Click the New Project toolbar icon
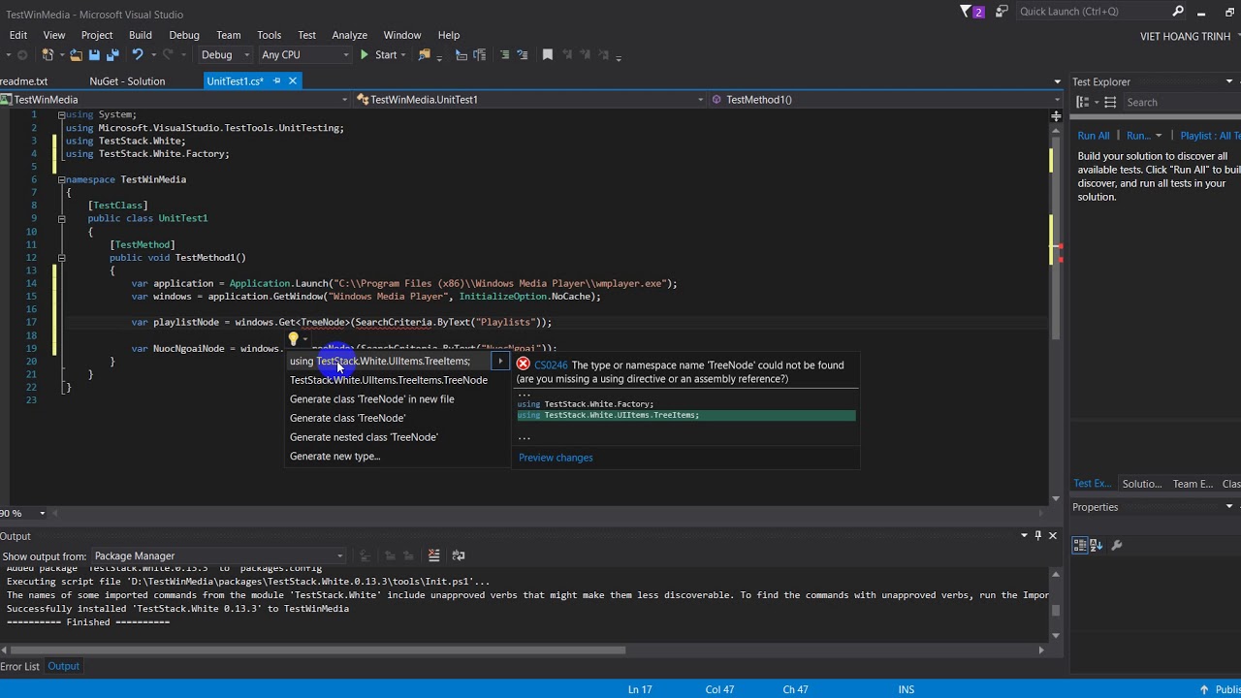1241x698 pixels. click(48, 55)
